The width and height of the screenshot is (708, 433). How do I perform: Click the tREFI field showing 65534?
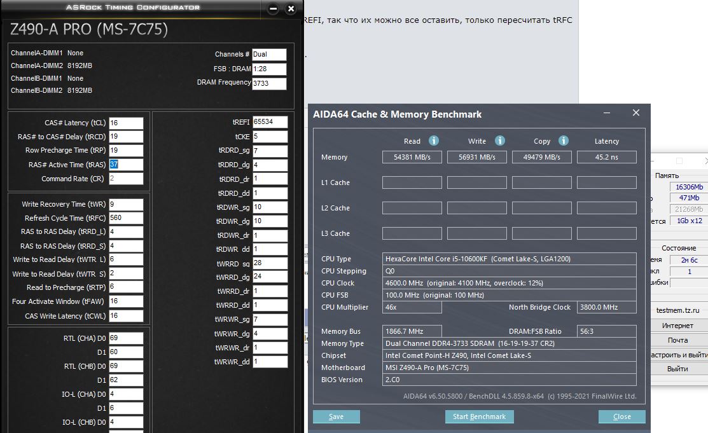tap(270, 122)
